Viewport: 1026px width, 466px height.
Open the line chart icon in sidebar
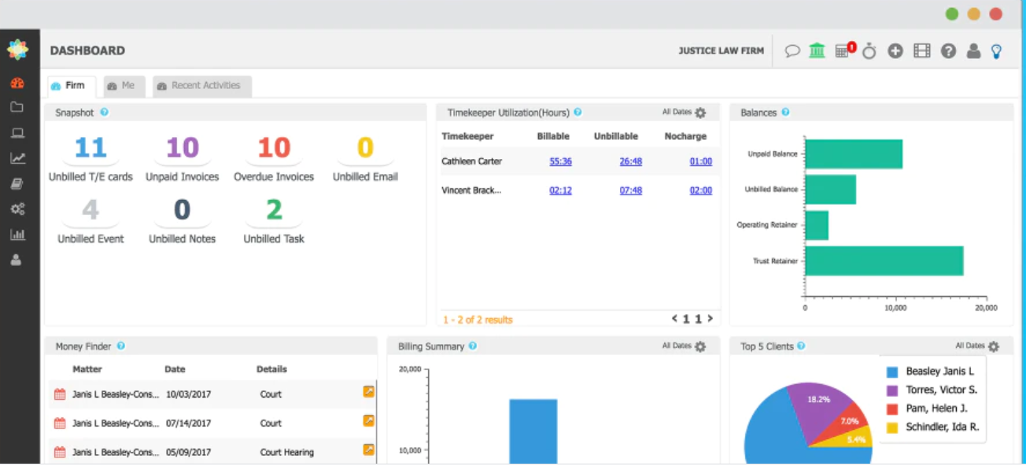point(17,158)
